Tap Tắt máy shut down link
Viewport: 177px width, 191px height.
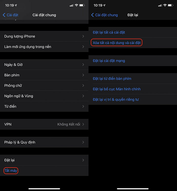[x=11, y=171]
